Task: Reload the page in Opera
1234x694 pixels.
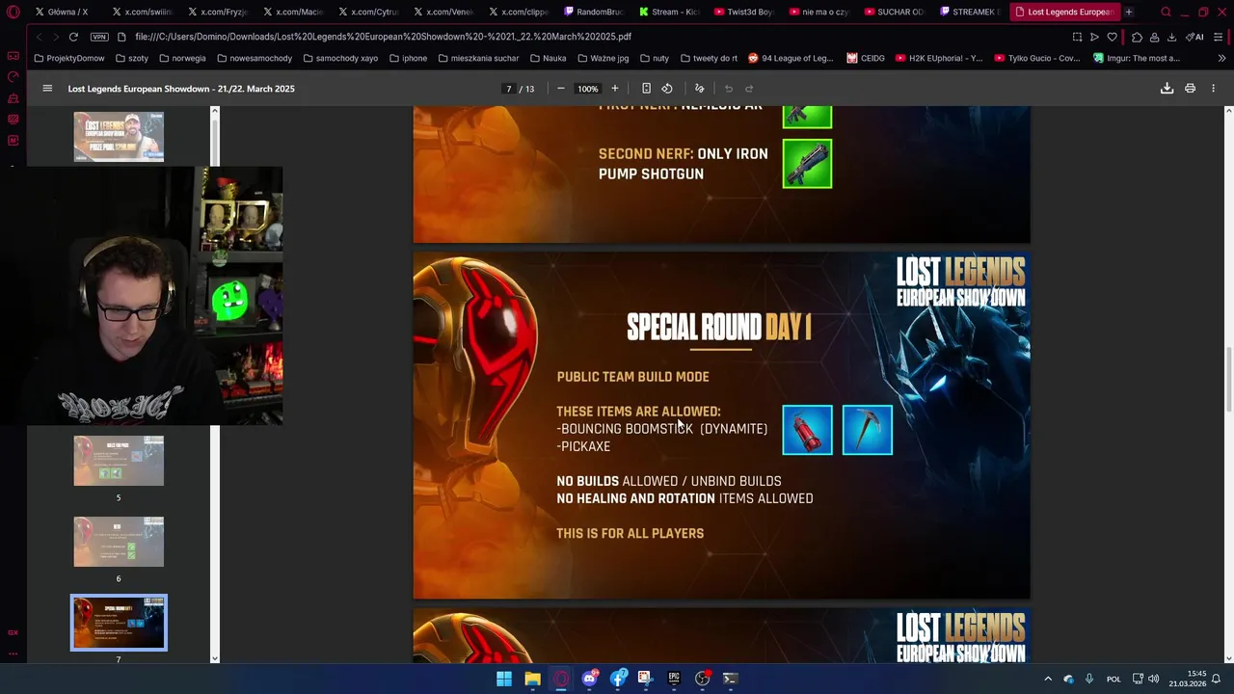Action: 73,37
